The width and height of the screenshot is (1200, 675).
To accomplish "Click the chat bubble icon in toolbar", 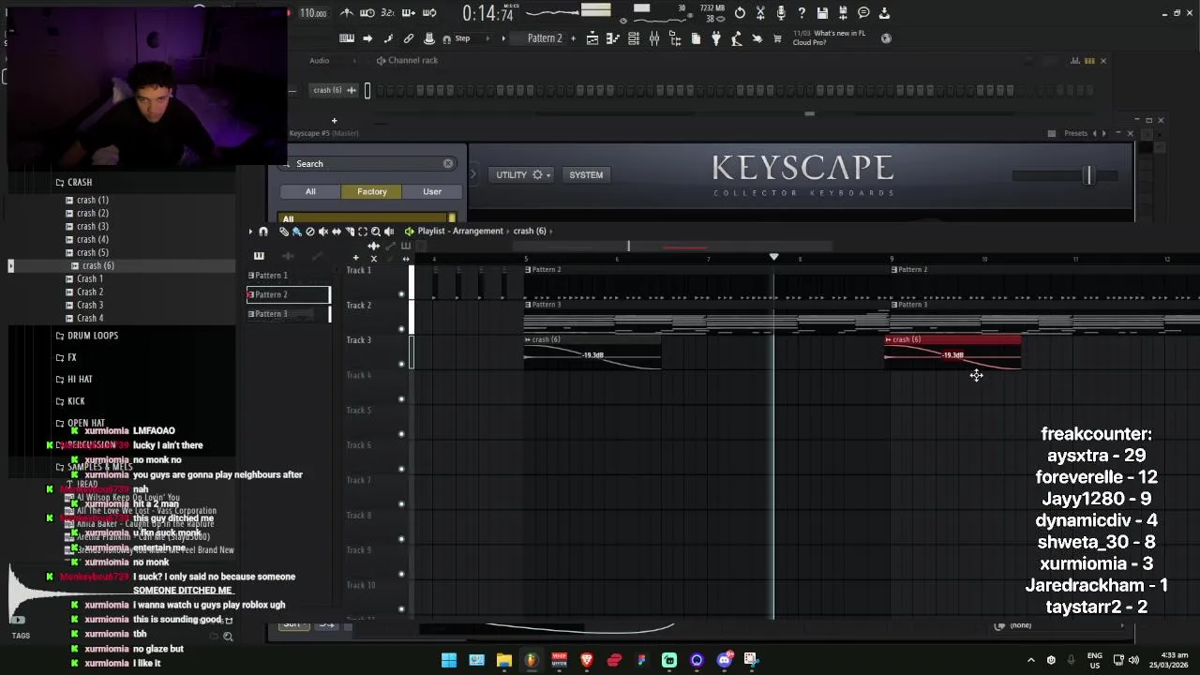I will pos(863,13).
